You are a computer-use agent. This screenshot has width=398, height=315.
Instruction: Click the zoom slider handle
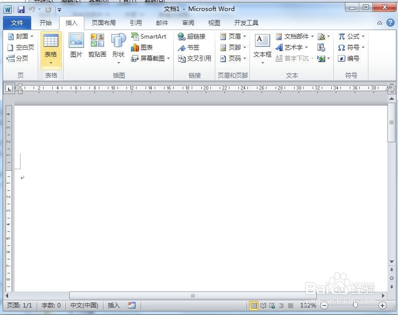coord(355,305)
